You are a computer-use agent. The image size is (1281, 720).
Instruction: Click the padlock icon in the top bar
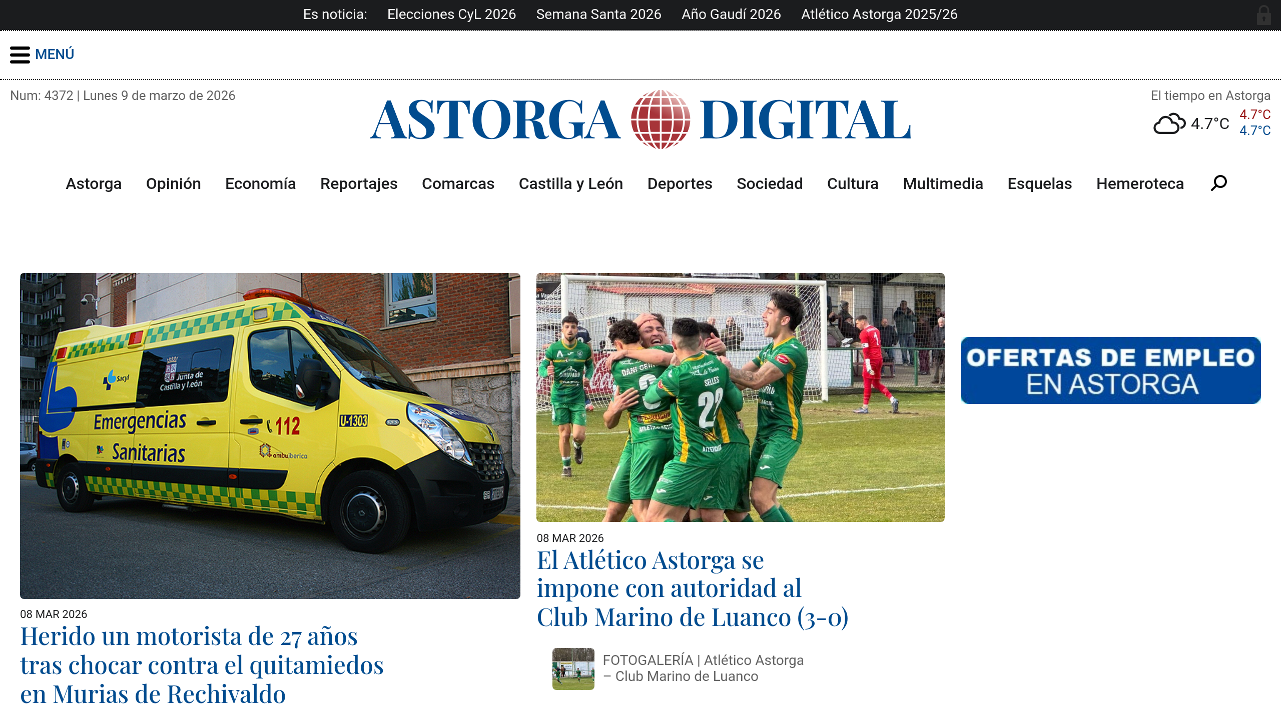1264,14
